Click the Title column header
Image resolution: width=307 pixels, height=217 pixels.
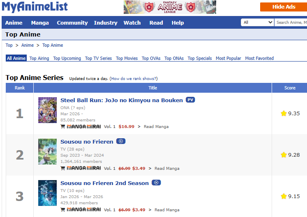(x=152, y=88)
